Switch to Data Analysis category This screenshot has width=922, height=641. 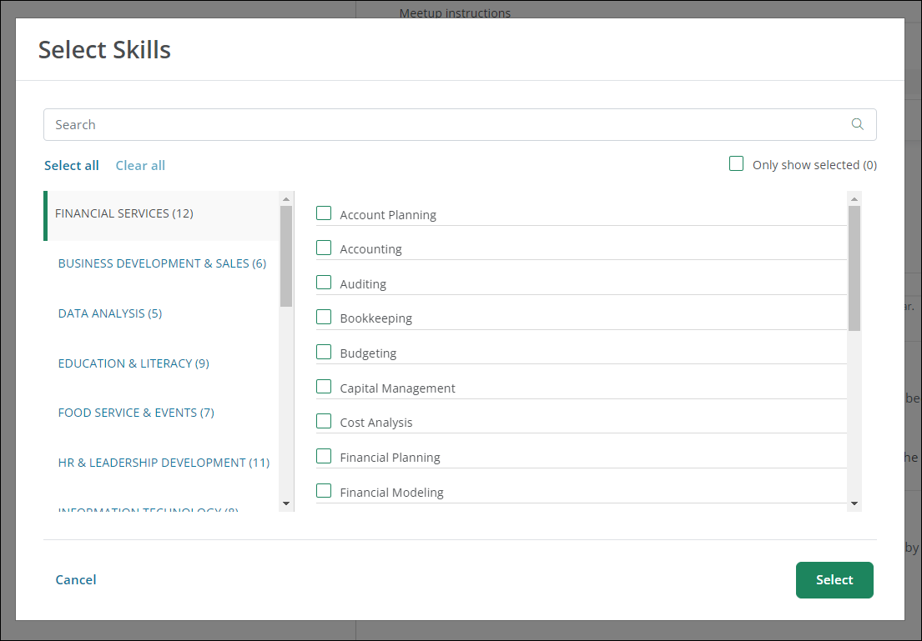click(110, 313)
